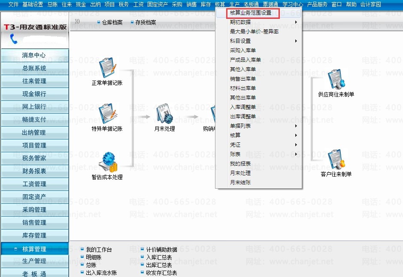This screenshot has width=403, height=277.
Task: Open 财务报表 in the sidebar
Action: tap(35, 171)
